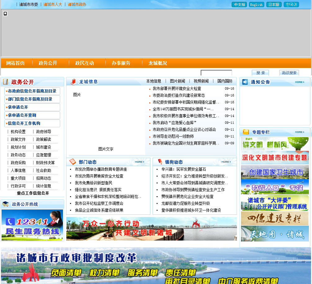Click the speaker icon beside 通知公告
Viewport: 312px width, 284px height.
click(245, 82)
